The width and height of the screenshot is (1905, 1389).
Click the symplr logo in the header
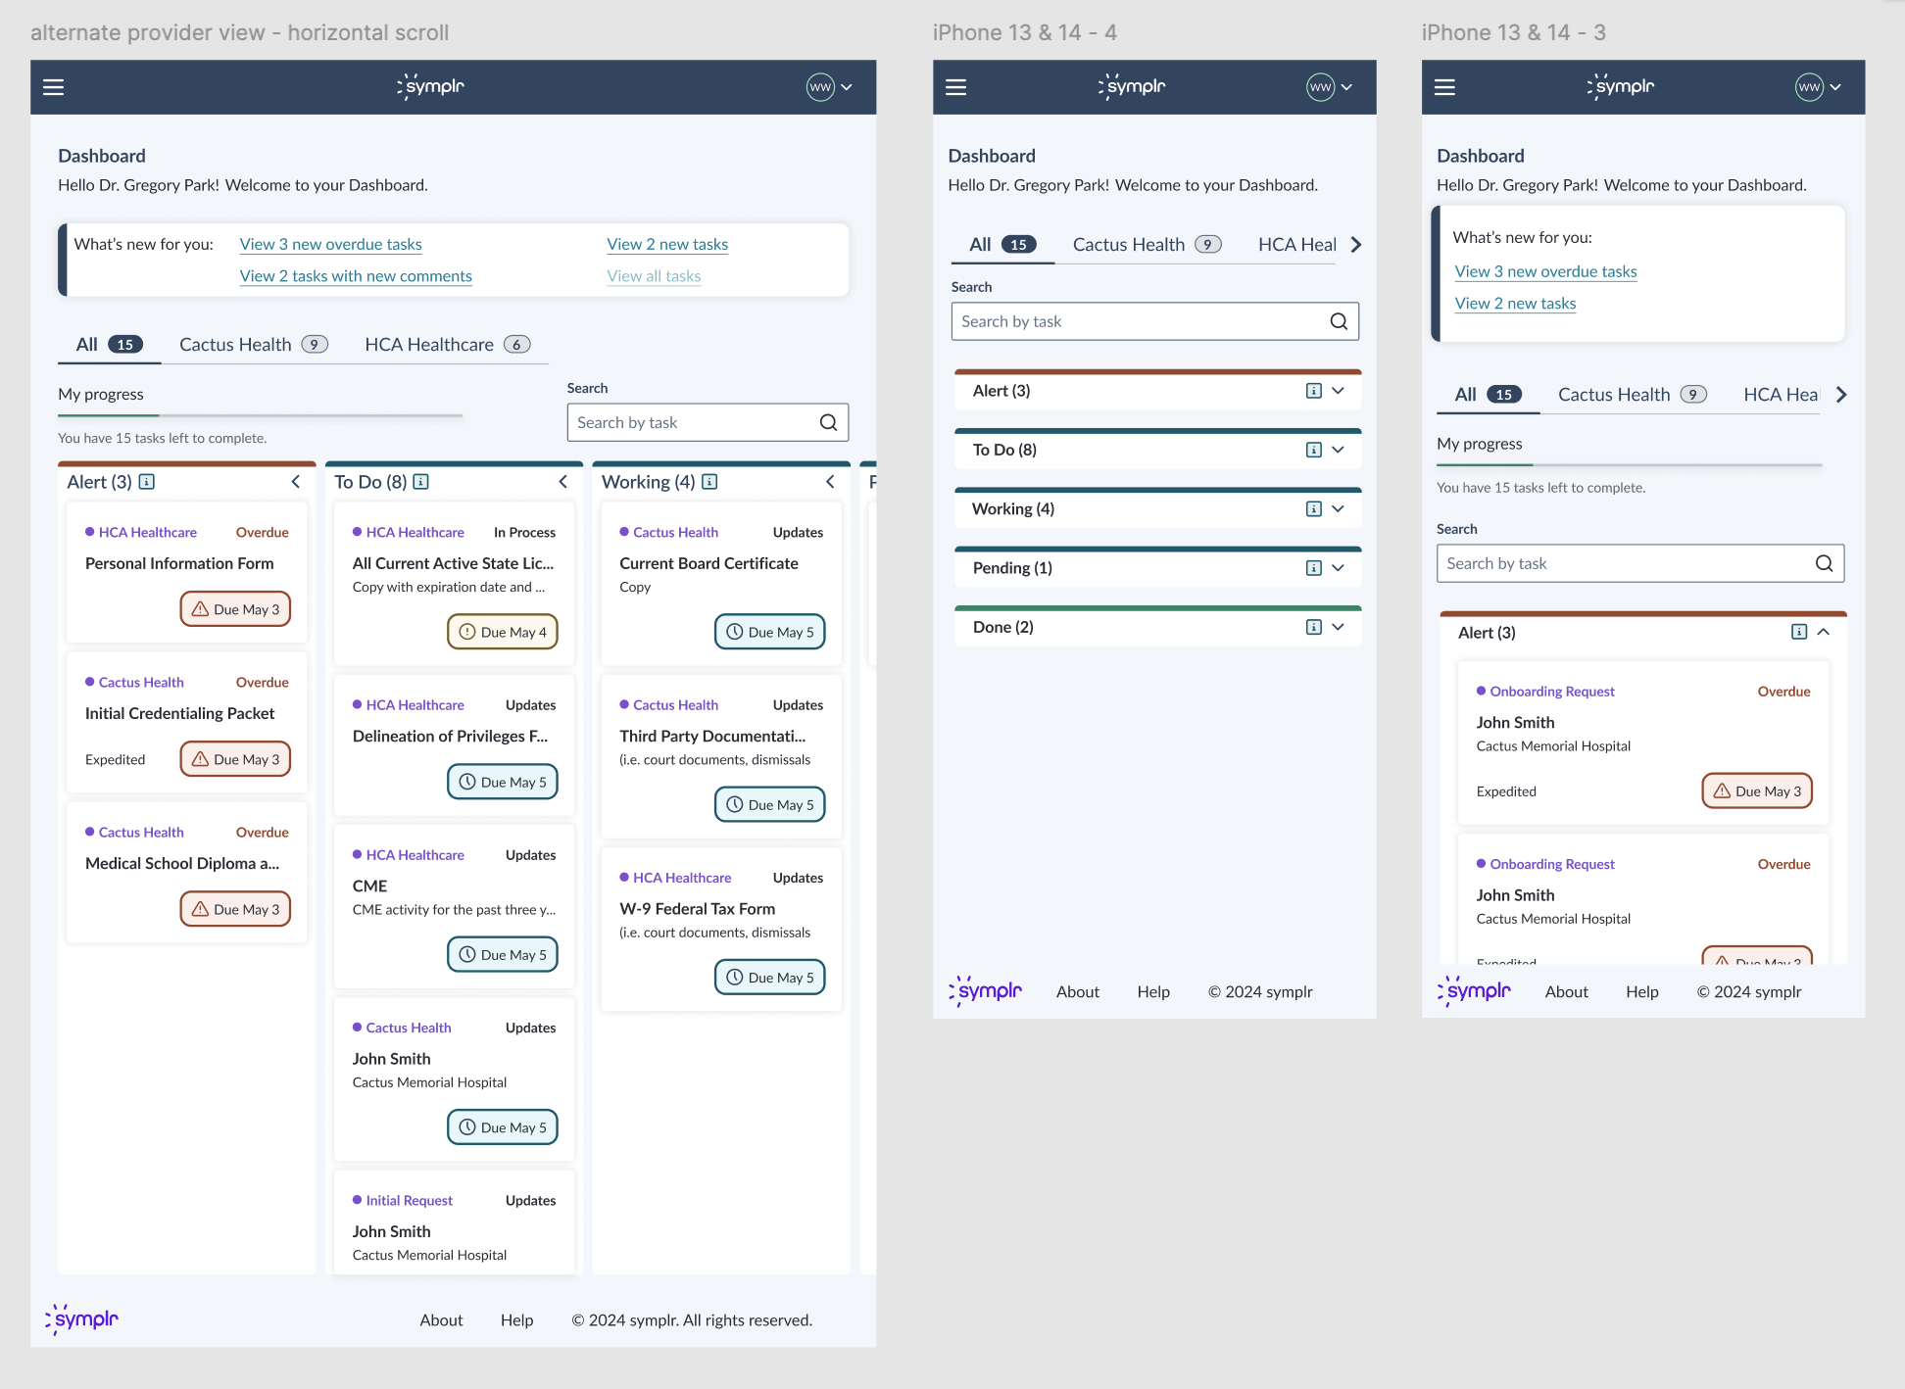[x=430, y=87]
